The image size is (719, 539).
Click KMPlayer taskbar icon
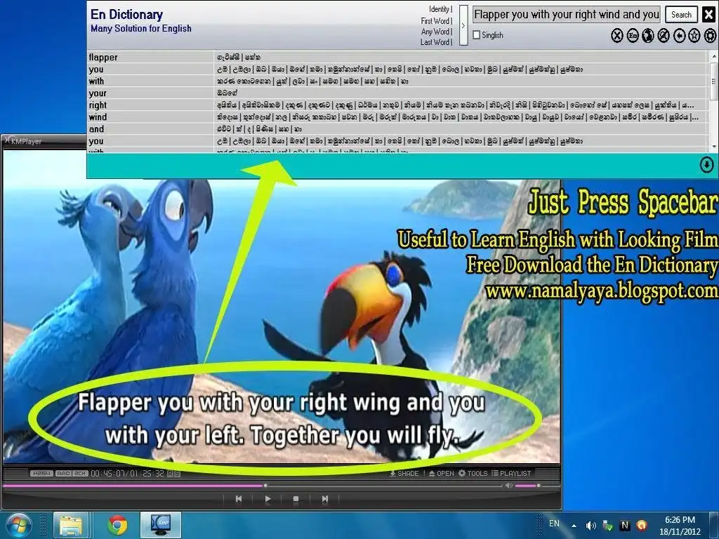161,525
